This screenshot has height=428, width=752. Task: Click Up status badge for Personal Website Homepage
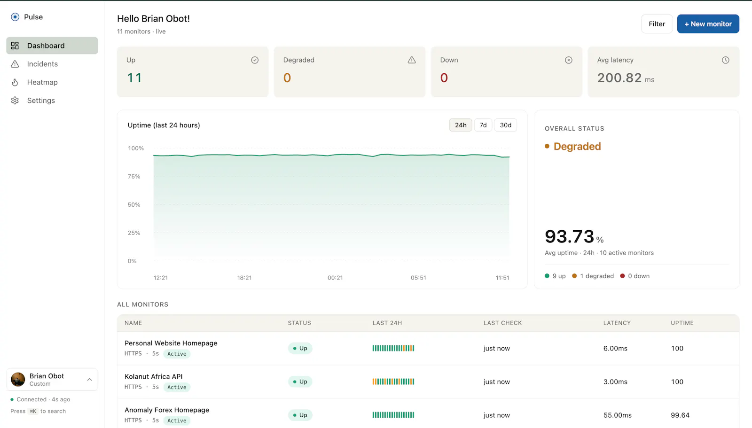point(300,348)
